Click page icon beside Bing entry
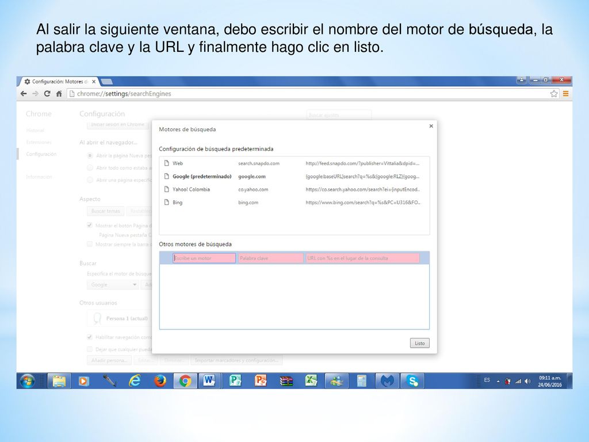 pos(167,202)
